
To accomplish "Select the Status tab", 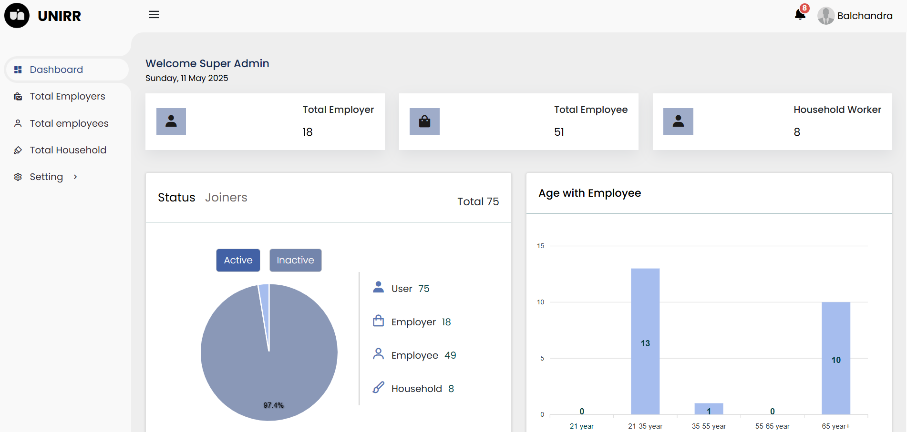I will (176, 197).
